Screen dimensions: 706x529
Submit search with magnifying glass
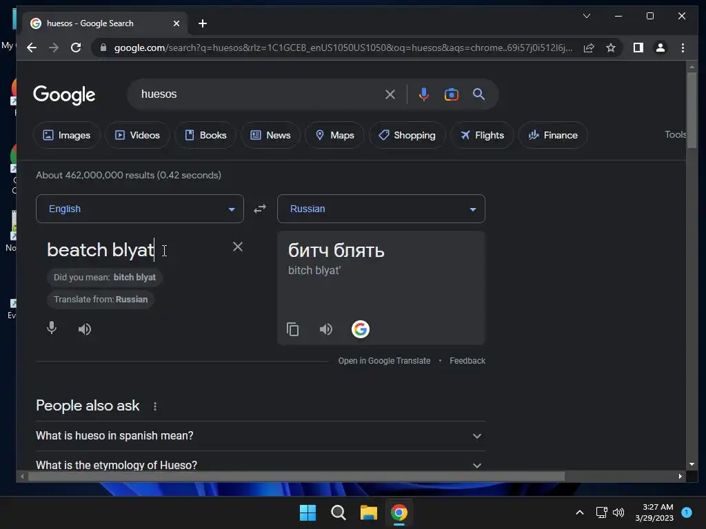478,94
